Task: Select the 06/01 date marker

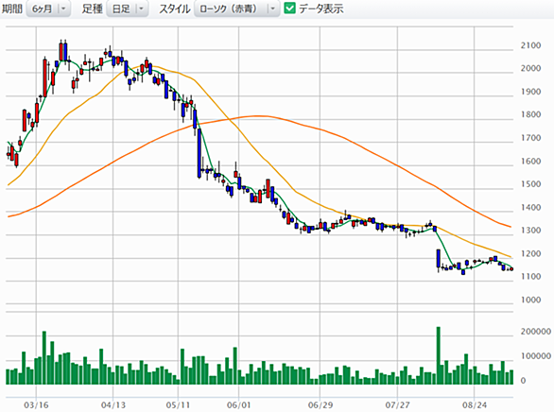Action: coord(238,405)
